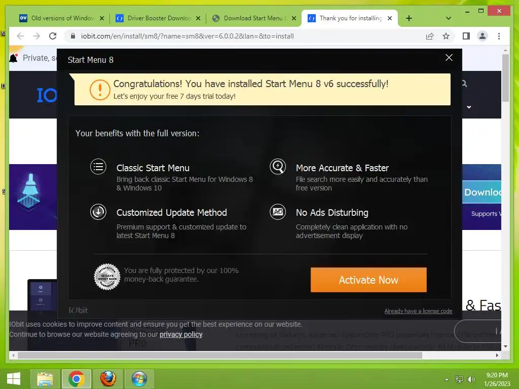Click the More Accurate & Faster search icon
519x389 pixels.
point(278,167)
